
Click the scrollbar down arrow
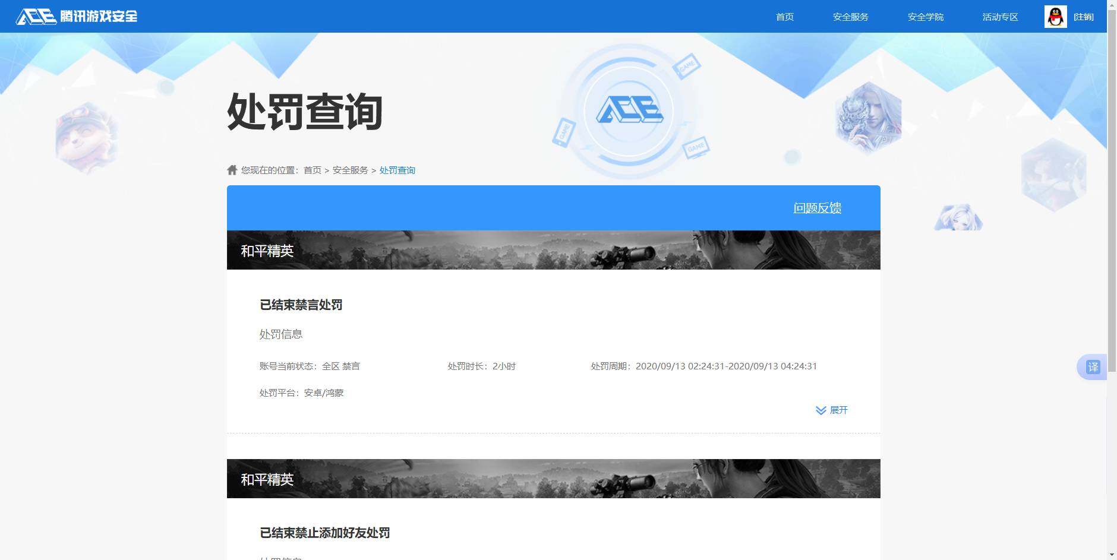pos(1112,555)
